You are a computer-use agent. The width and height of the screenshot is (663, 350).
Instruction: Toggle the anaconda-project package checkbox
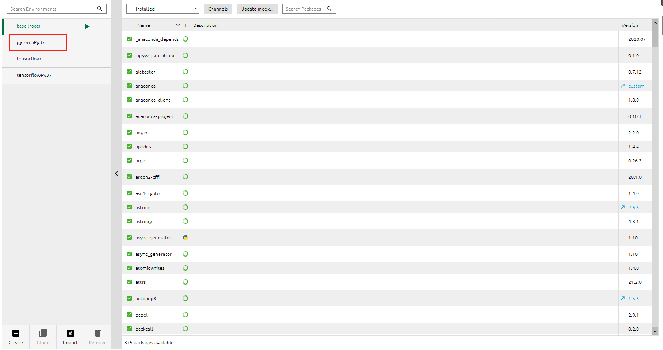pos(129,116)
